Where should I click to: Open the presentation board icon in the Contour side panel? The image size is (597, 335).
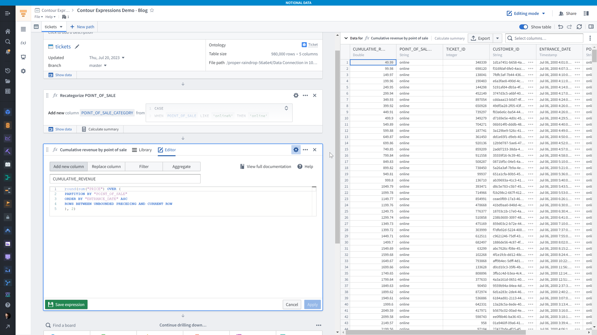tap(23, 57)
